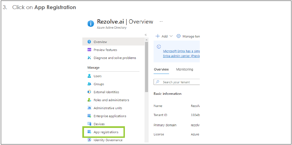Click the Devices monitor icon
The image size is (292, 145).
[x=89, y=124]
